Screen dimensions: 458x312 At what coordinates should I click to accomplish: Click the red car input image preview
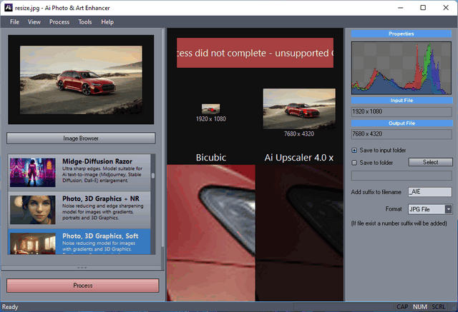click(x=81, y=80)
